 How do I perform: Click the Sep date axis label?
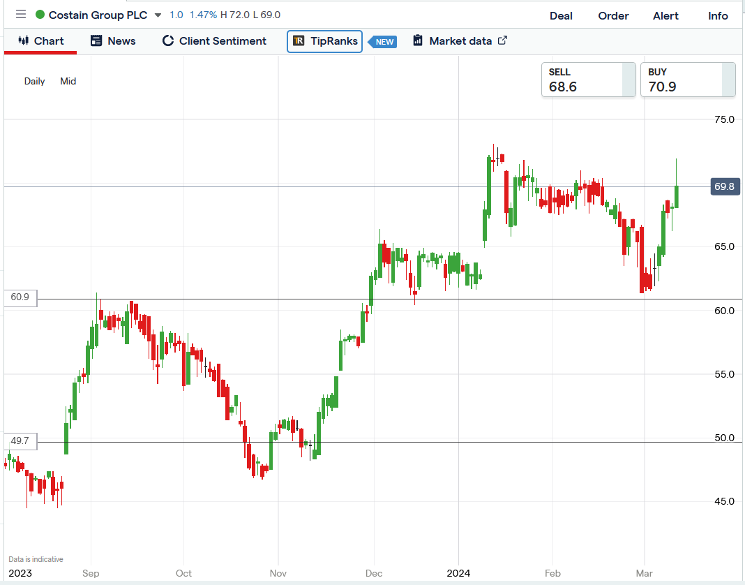(90, 573)
